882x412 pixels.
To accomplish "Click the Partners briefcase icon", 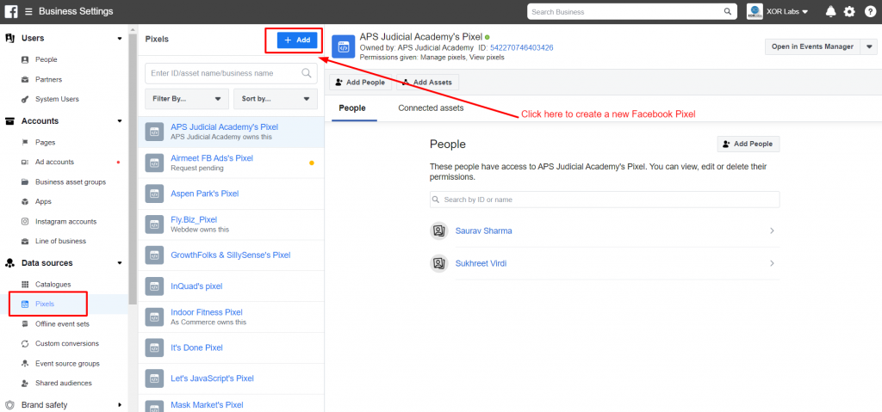I will click(x=25, y=79).
